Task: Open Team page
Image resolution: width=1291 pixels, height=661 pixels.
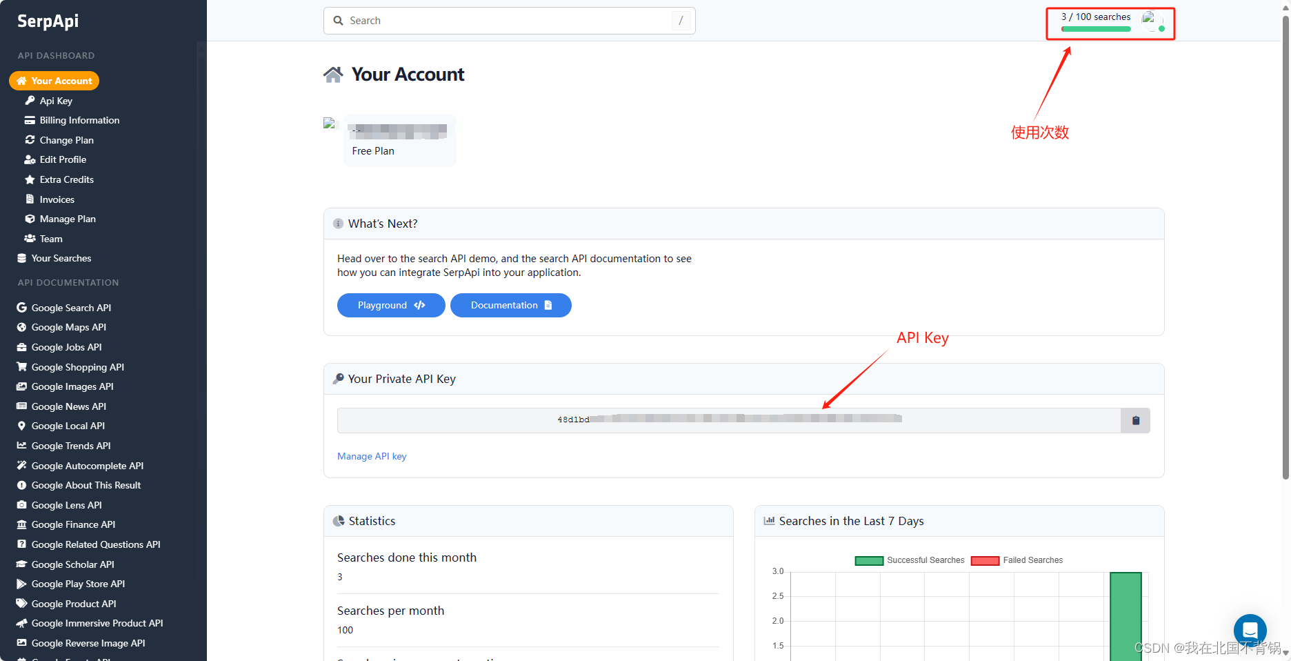Action: [51, 239]
